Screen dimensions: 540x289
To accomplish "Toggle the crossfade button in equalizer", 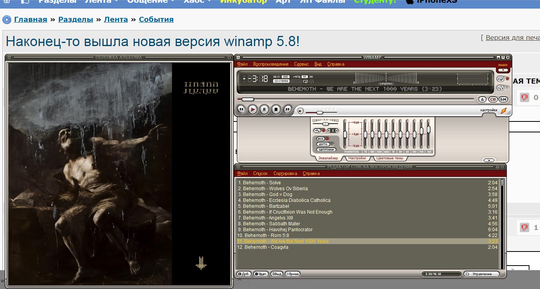I will 317,130.
